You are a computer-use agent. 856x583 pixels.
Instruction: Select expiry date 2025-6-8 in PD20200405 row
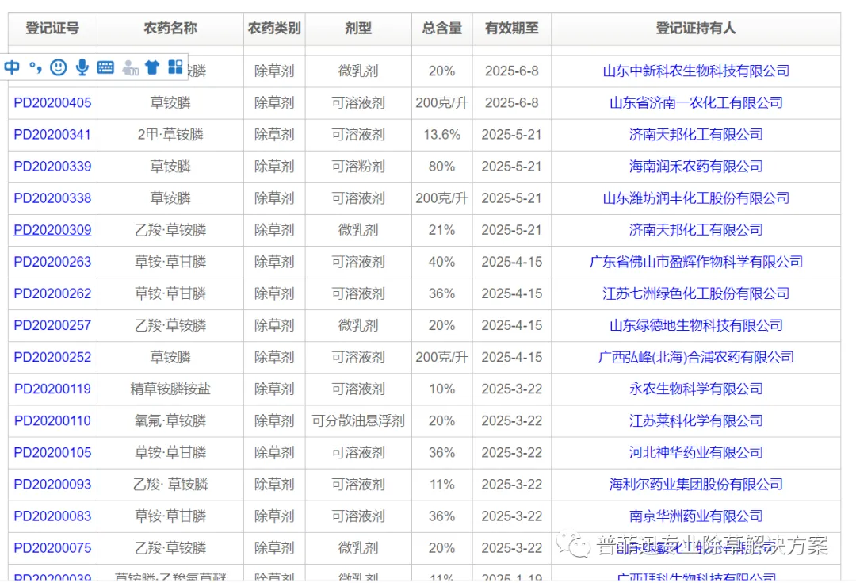(x=511, y=103)
